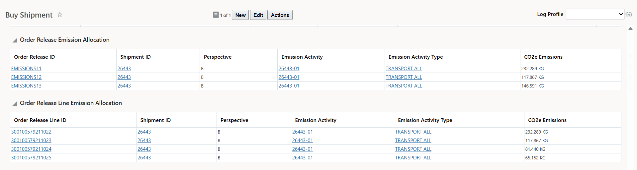Select the 65.152 KG emissions value
The width and height of the screenshot is (637, 170).
535,158
